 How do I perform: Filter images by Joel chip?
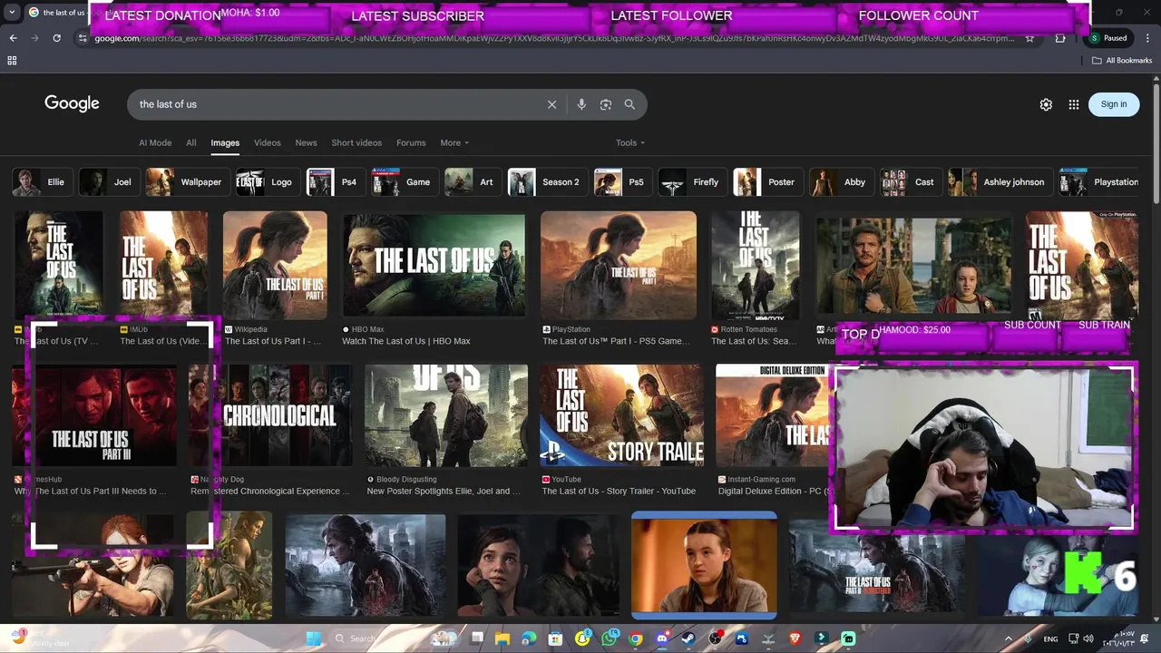tap(109, 182)
